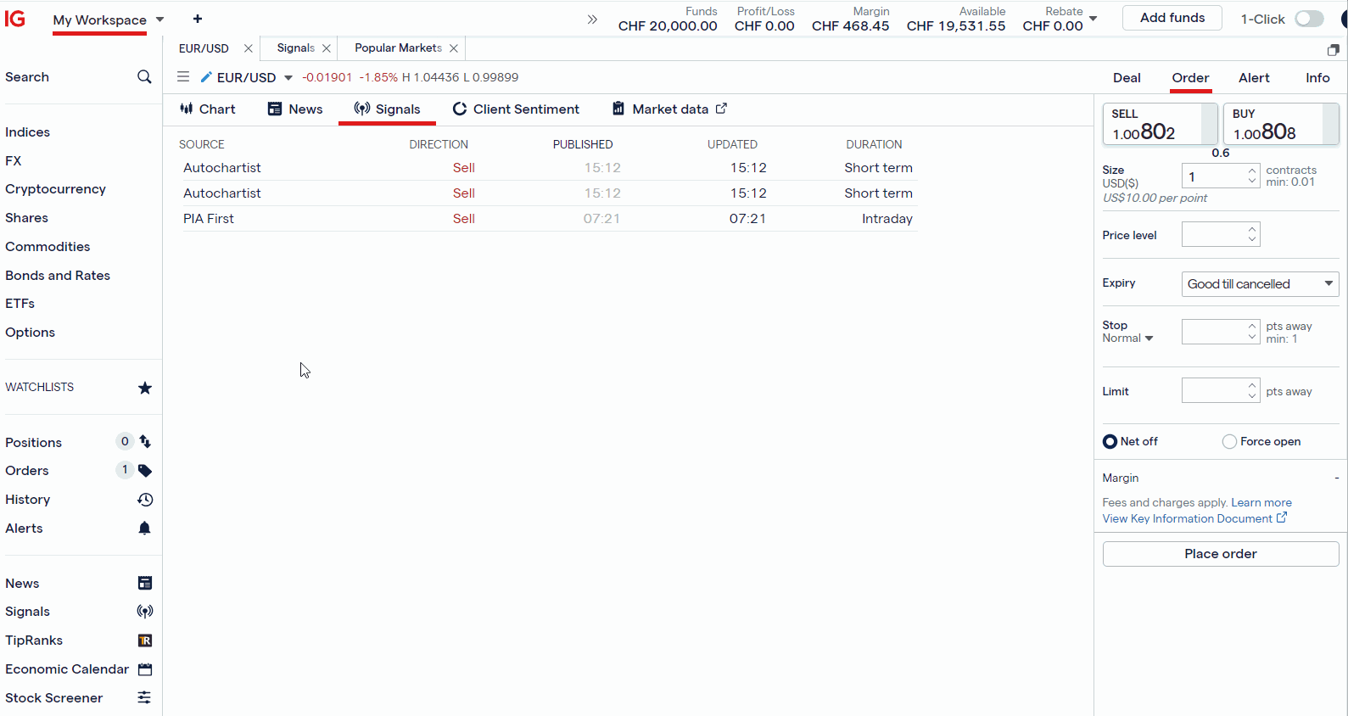Open the Expiry Good till cancelled dropdown
Screen dimensions: 1348x716
[x=1260, y=283]
